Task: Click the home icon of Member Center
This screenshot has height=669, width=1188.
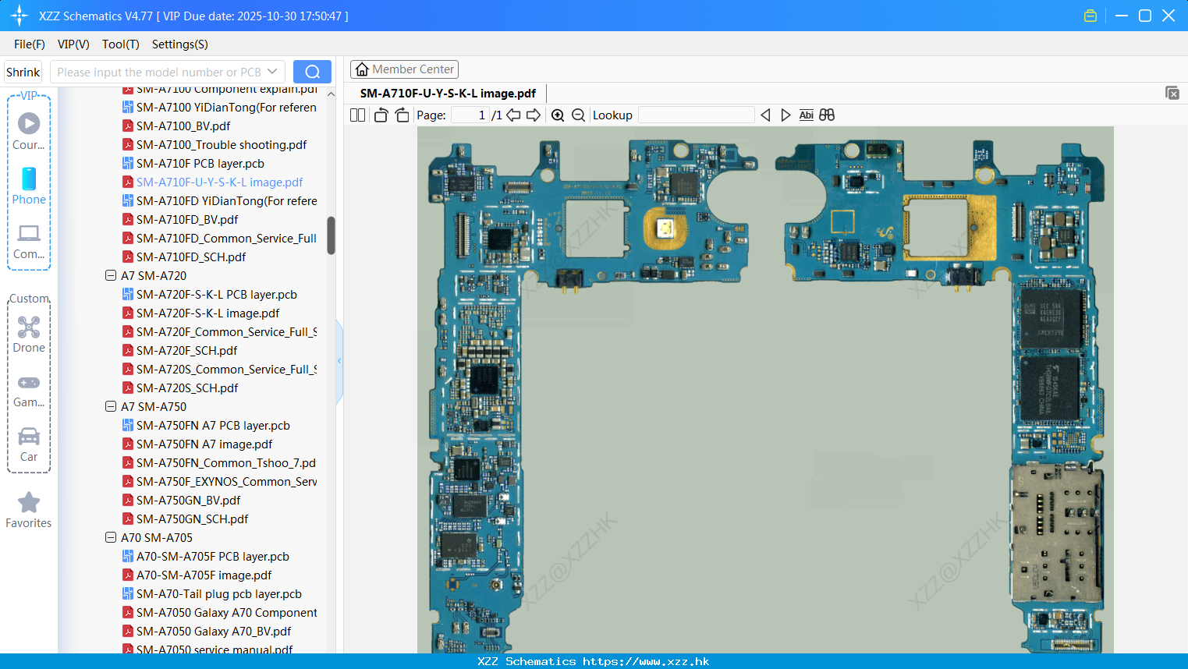Action: (362, 69)
